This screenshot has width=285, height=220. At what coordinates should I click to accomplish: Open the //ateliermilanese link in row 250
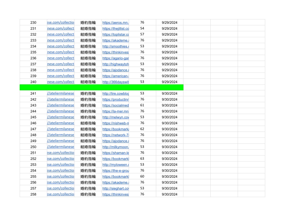(60, 147)
